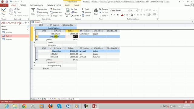
Task: Toggle Bold formatting
Action: [112, 15]
